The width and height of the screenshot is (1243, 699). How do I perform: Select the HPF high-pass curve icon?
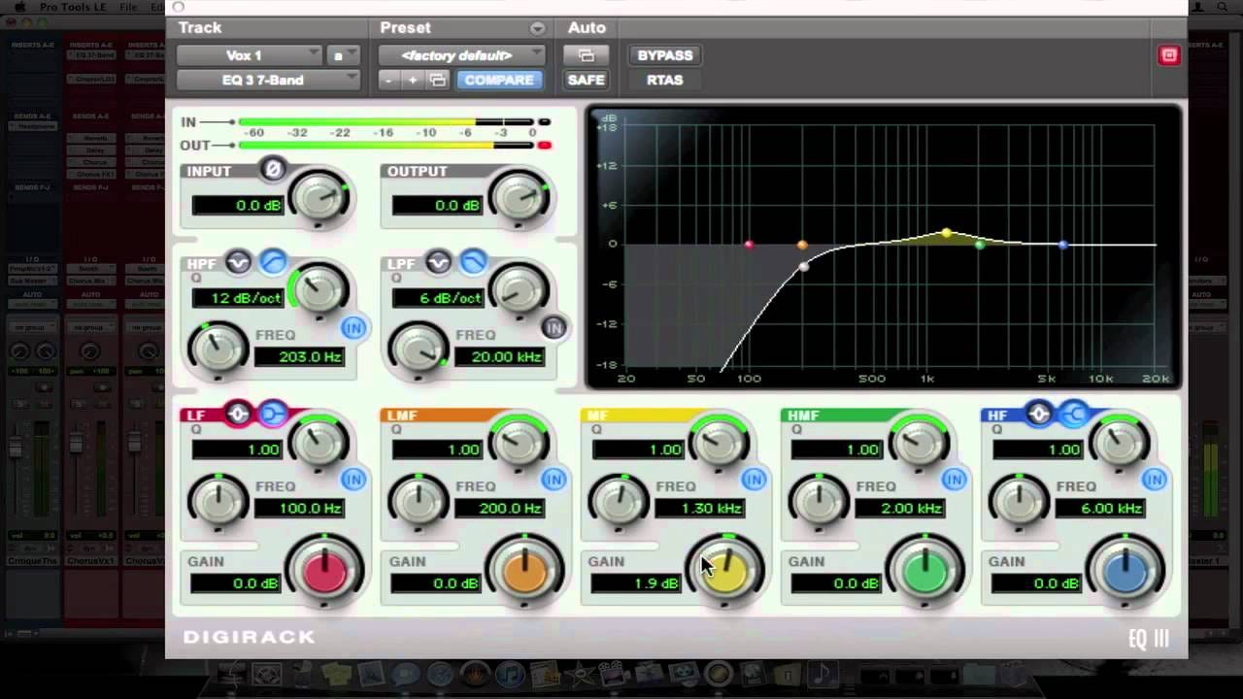pyautogui.click(x=273, y=262)
